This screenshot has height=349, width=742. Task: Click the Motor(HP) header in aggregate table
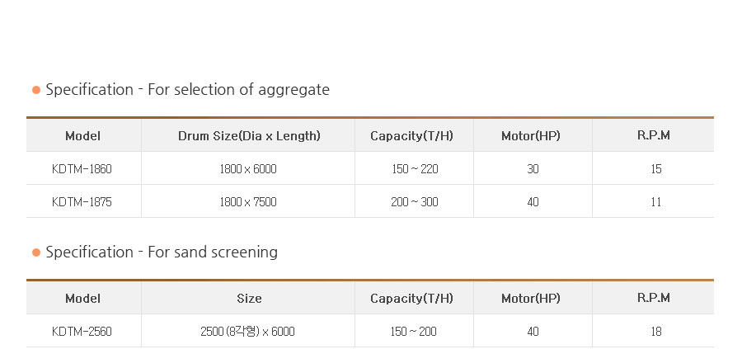coord(531,136)
